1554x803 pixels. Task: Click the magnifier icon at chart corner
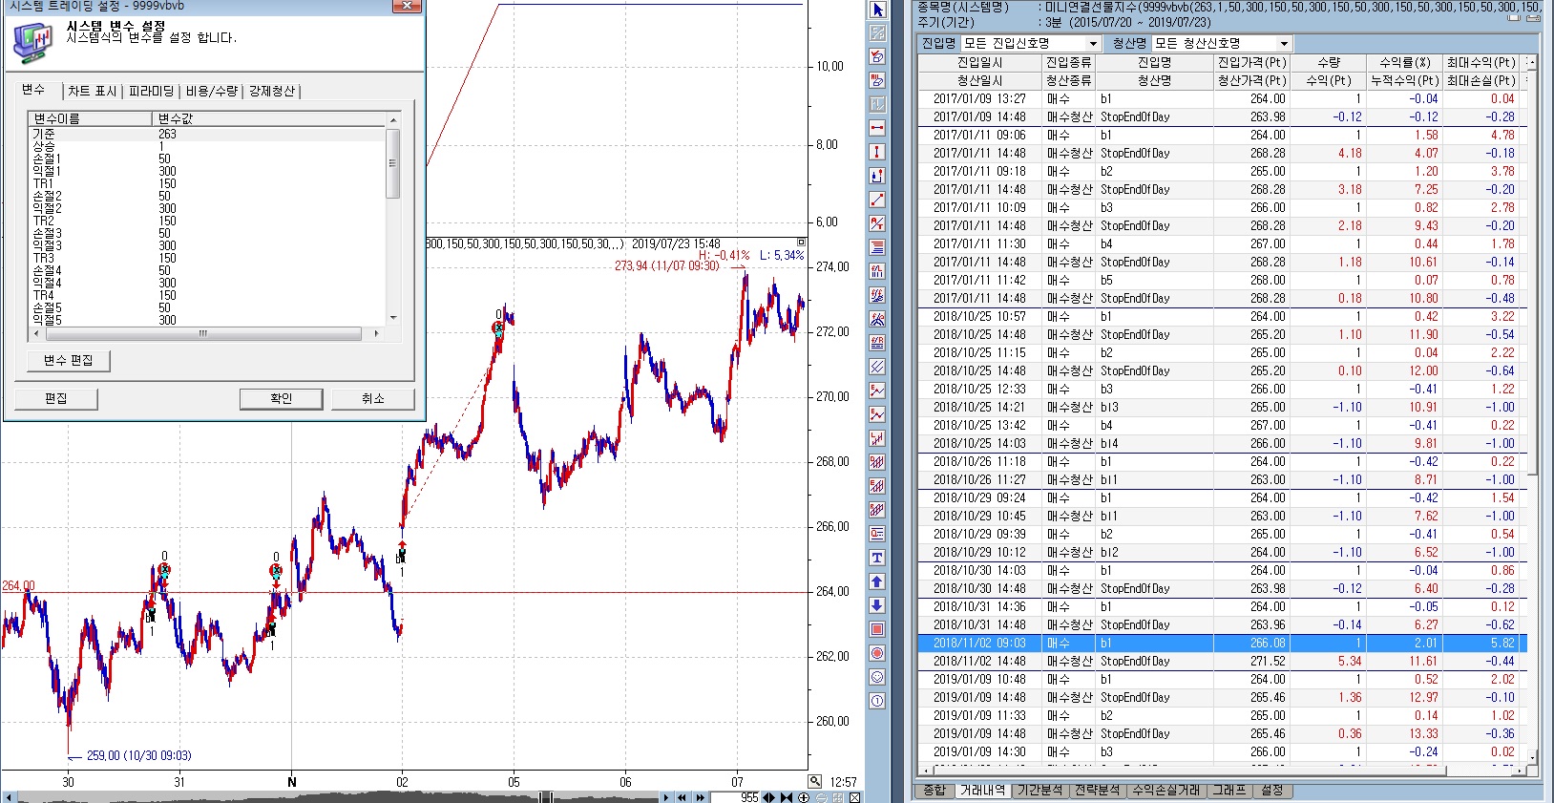pos(815,782)
